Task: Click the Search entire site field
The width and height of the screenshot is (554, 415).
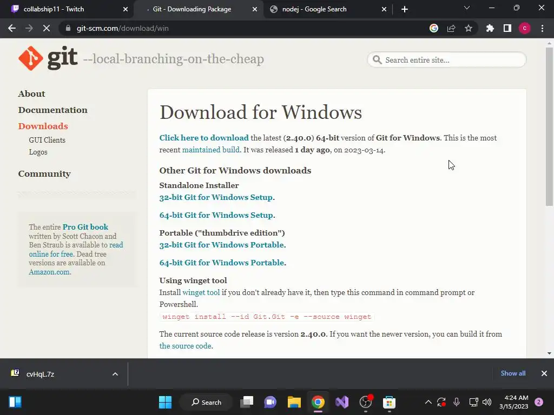Action: 446,59
